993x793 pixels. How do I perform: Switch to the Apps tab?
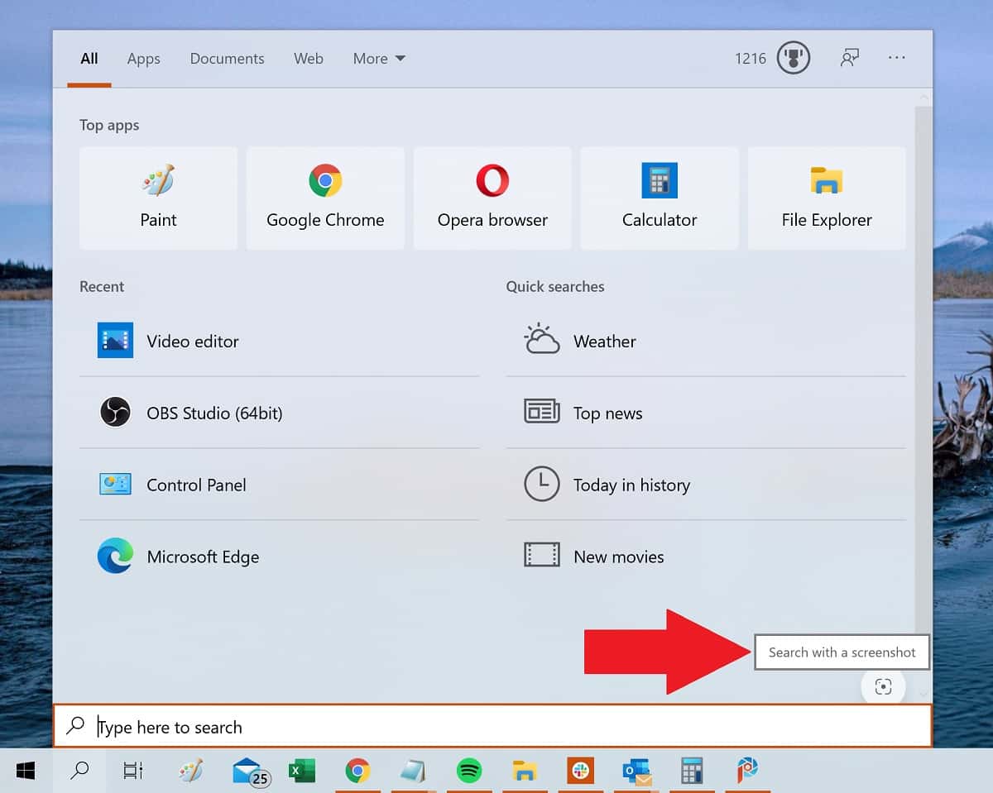[x=143, y=59]
